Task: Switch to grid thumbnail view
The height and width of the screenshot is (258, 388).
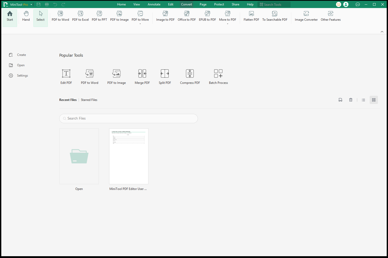Action: click(x=374, y=100)
